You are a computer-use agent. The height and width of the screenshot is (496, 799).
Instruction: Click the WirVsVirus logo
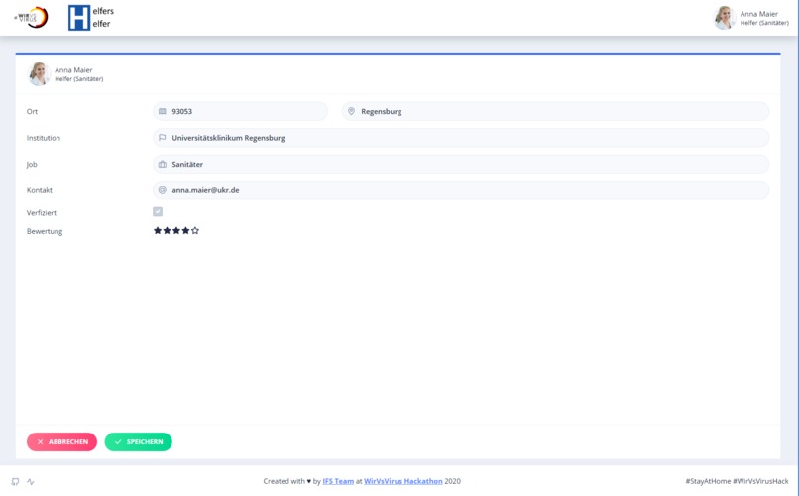coord(32,17)
